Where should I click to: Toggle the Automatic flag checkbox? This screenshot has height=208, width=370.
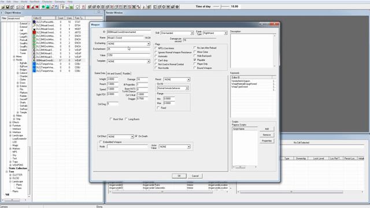click(x=156, y=56)
